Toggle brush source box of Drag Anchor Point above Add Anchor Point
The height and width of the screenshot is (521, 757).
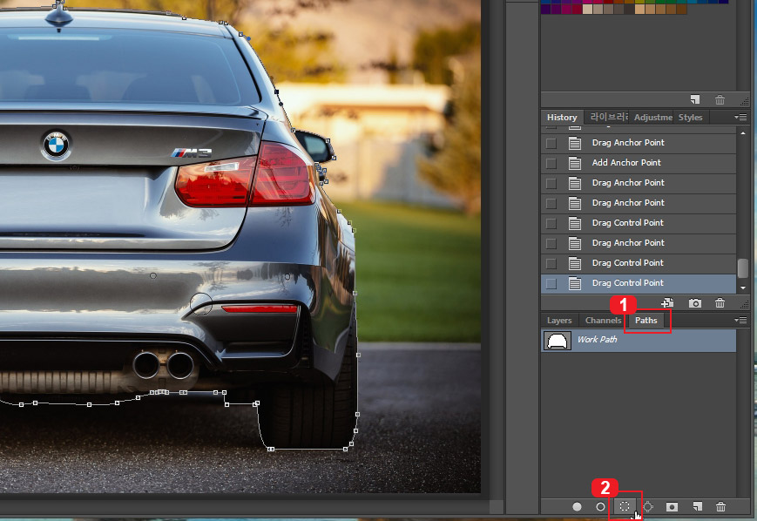[x=551, y=143]
